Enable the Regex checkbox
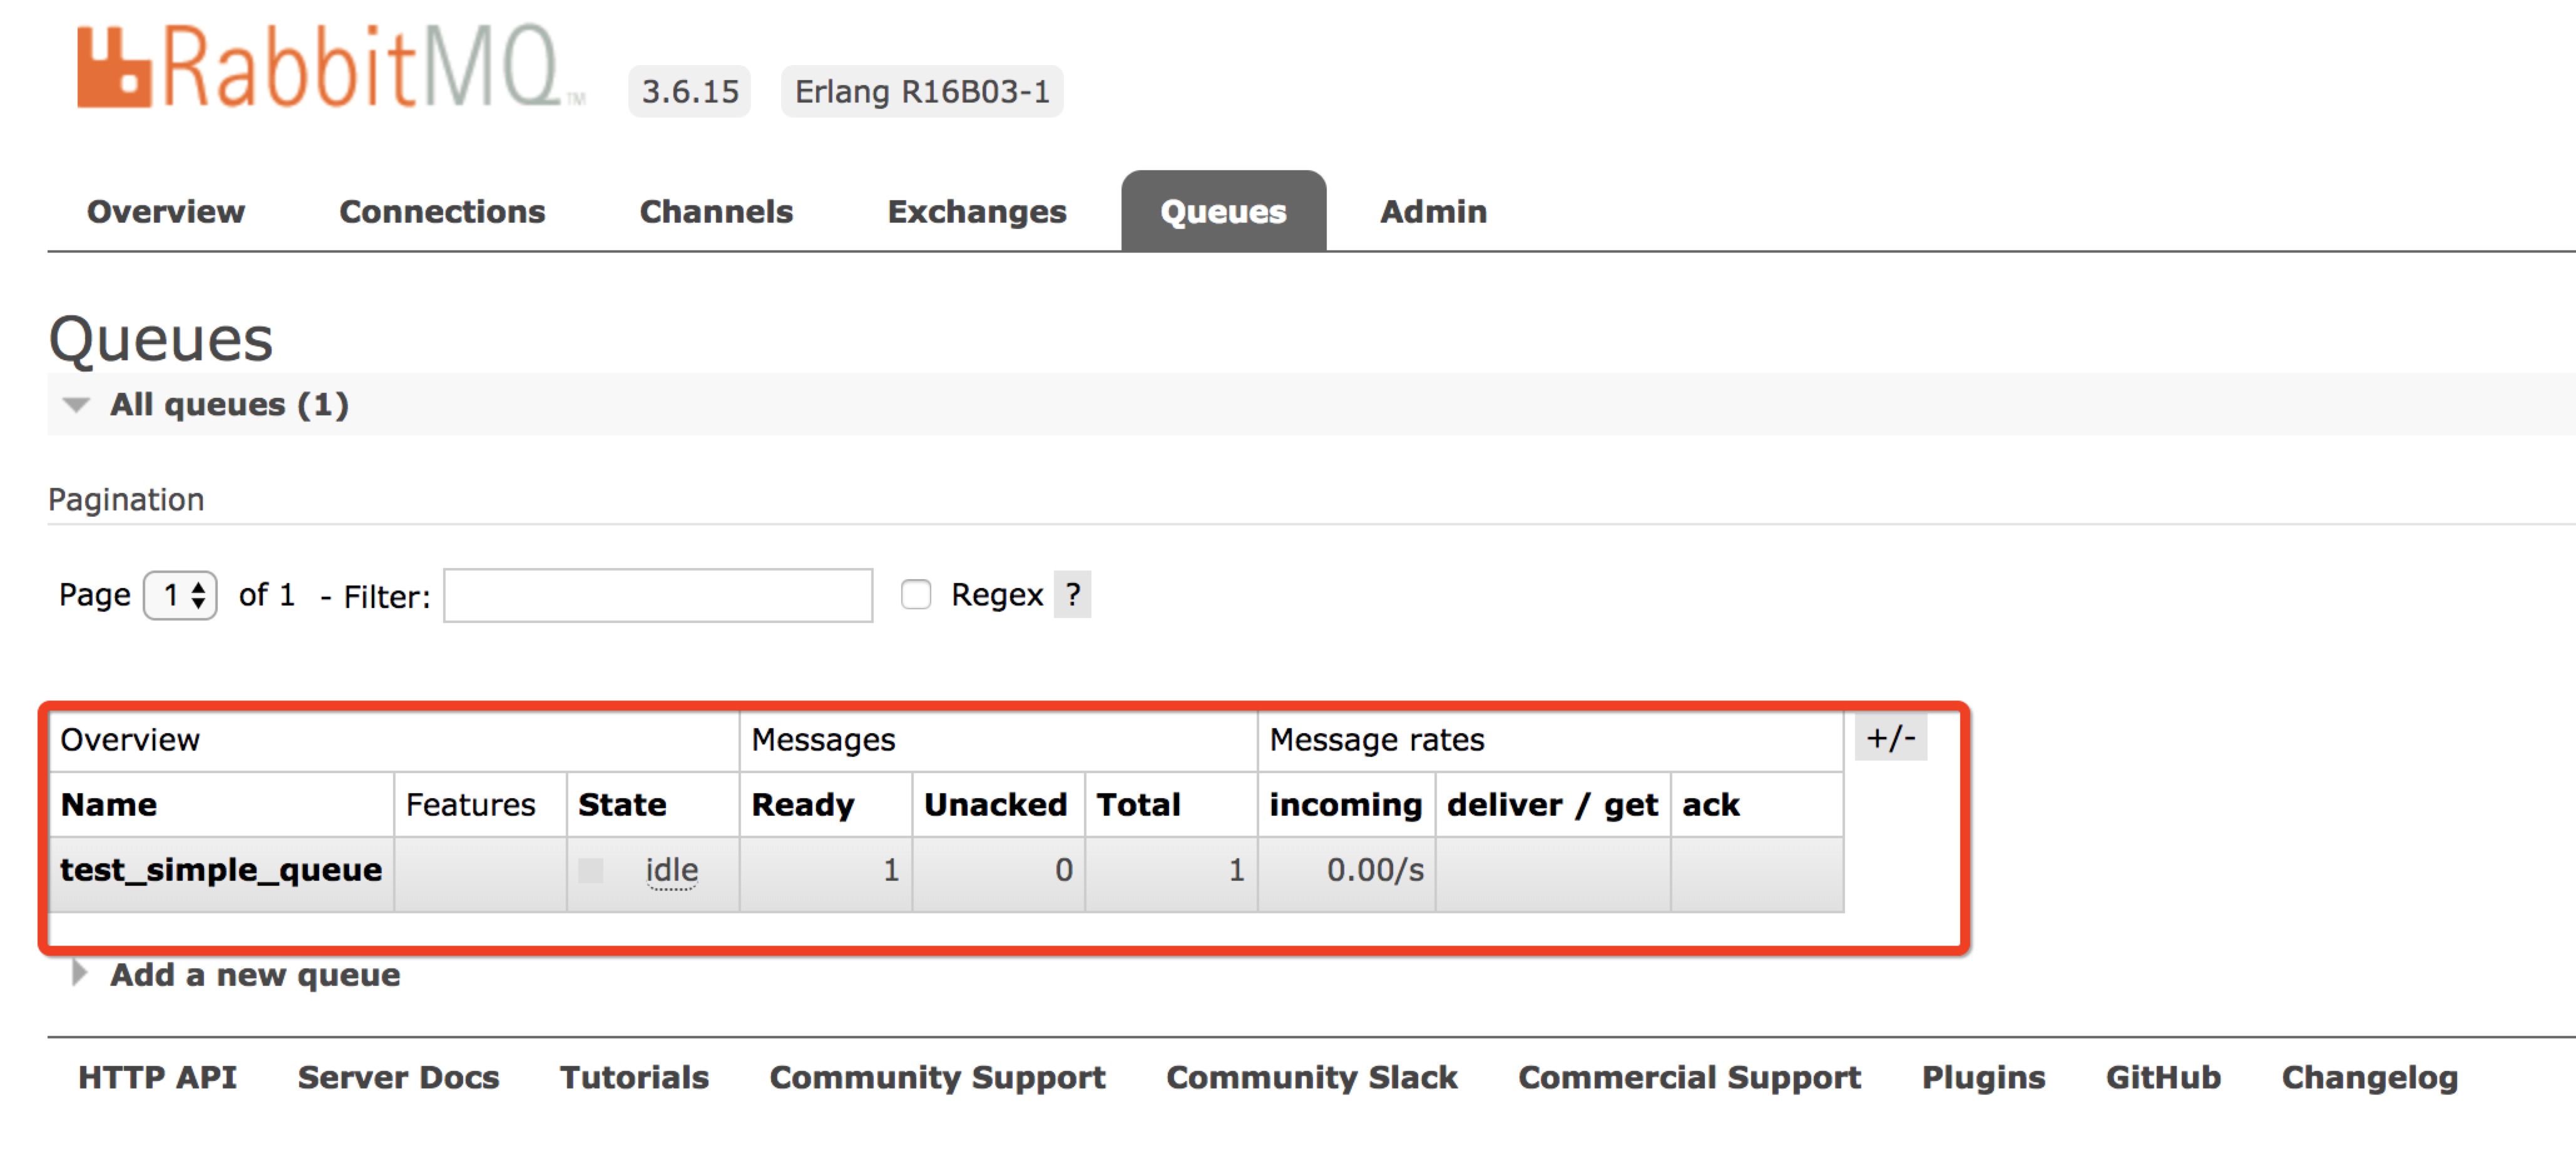This screenshot has height=1156, width=2576. pos(915,596)
